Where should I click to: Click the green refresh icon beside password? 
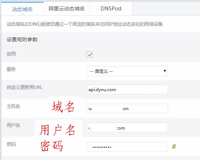coord(174,146)
